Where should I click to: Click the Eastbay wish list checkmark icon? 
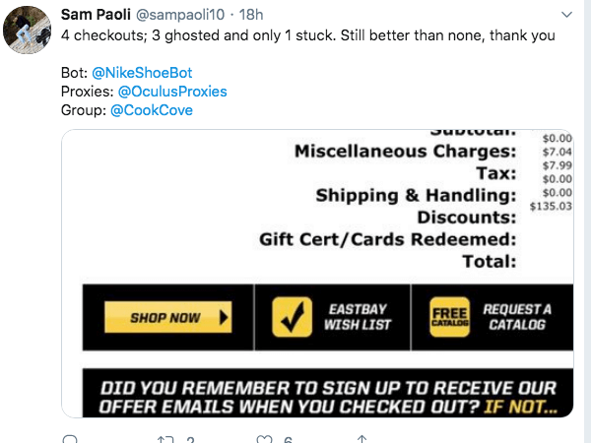click(x=291, y=317)
